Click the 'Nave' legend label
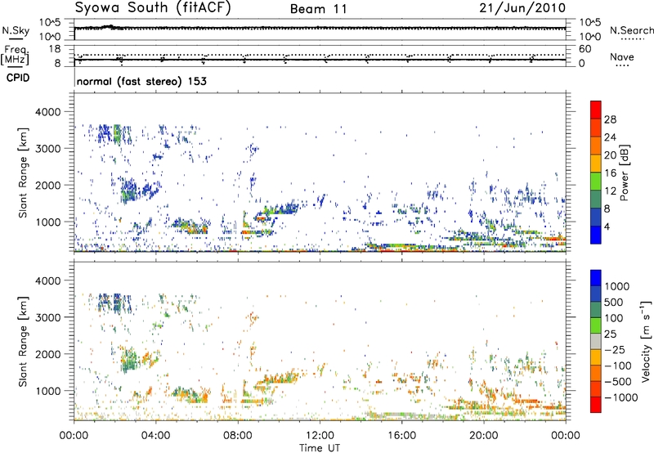654x453 pixels. pyautogui.click(x=622, y=57)
